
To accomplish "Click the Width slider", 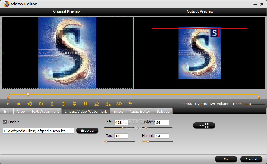I will [x=158, y=128].
